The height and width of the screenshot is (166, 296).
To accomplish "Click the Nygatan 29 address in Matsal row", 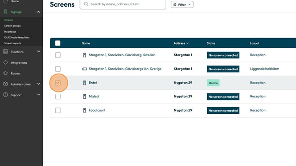I will [183, 96].
